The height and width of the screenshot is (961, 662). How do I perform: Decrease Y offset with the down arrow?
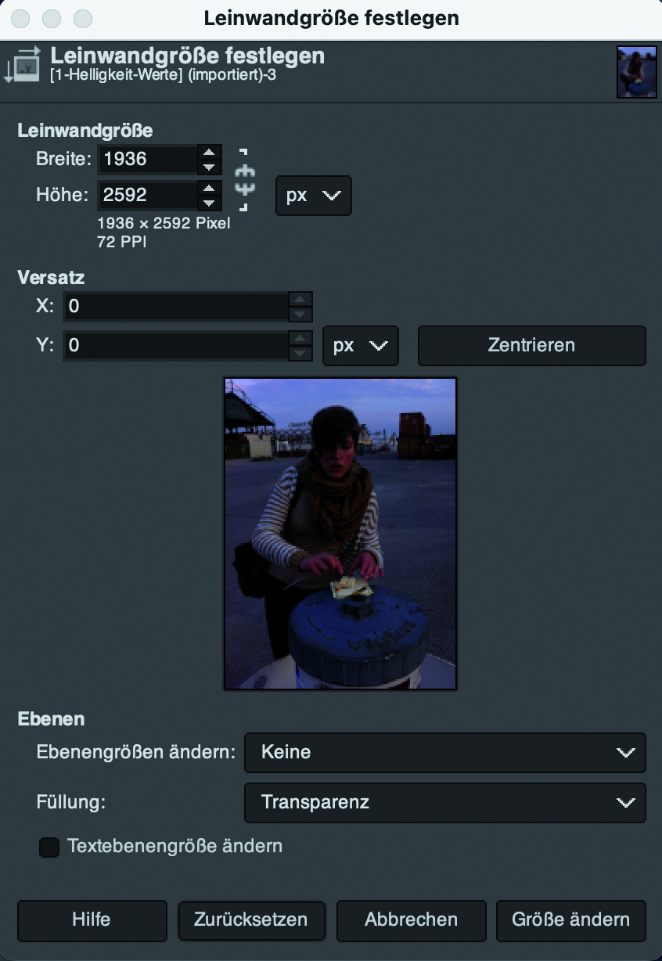point(300,353)
